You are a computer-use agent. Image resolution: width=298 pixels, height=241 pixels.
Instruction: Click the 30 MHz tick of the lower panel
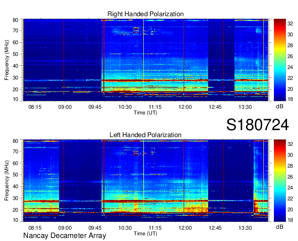pos(15,198)
